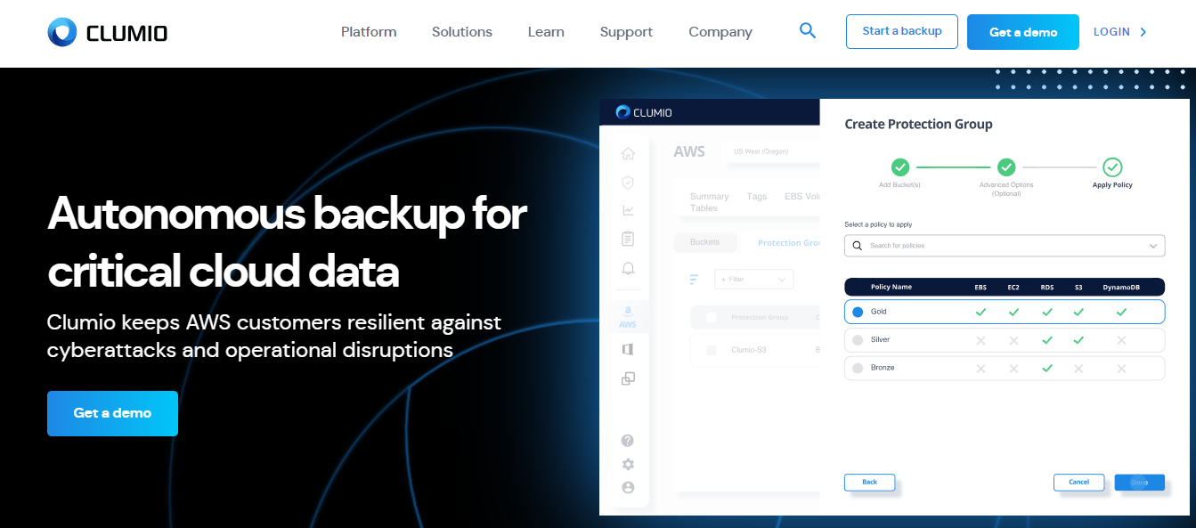Select the AWS icon in mockup sidebar

coord(628,317)
